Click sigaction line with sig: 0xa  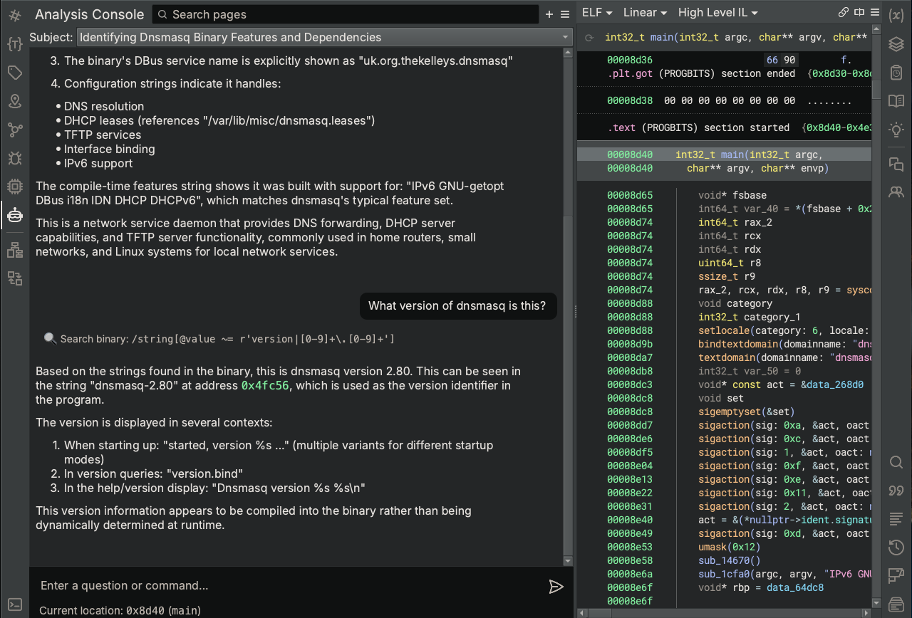pyautogui.click(x=784, y=425)
